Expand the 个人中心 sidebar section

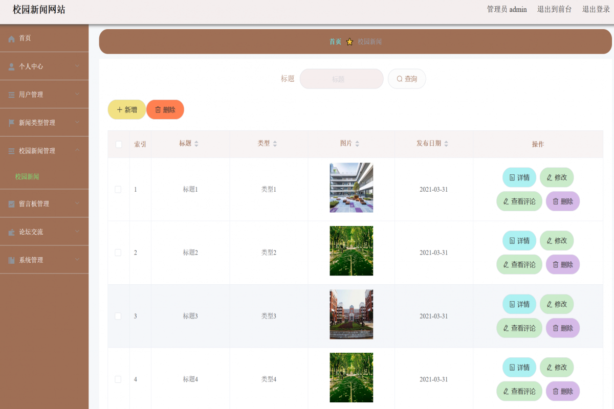coord(44,66)
